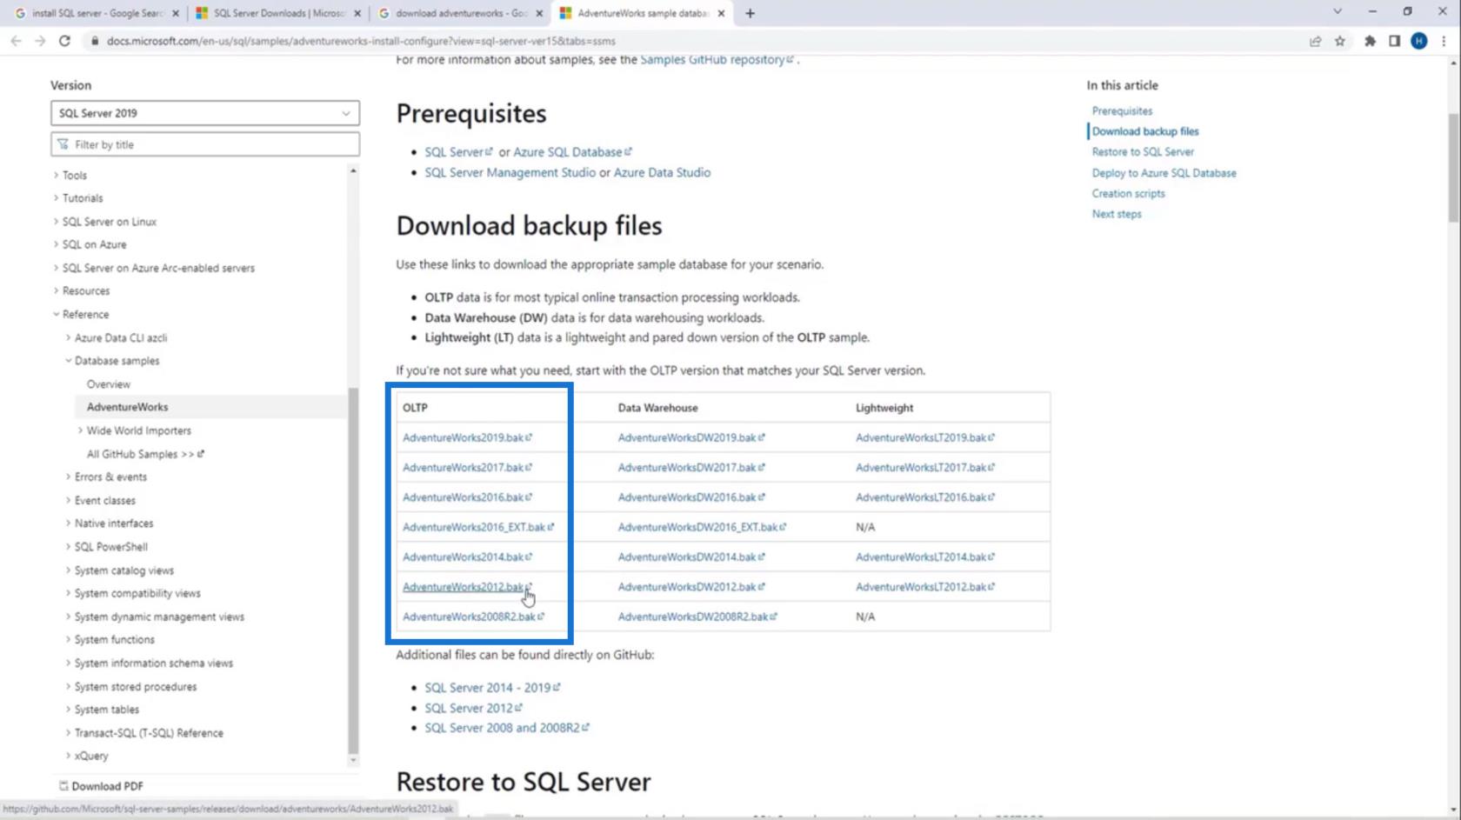Open SQL Server 2014 - 2019 GitHub link
1461x820 pixels.
tap(492, 687)
